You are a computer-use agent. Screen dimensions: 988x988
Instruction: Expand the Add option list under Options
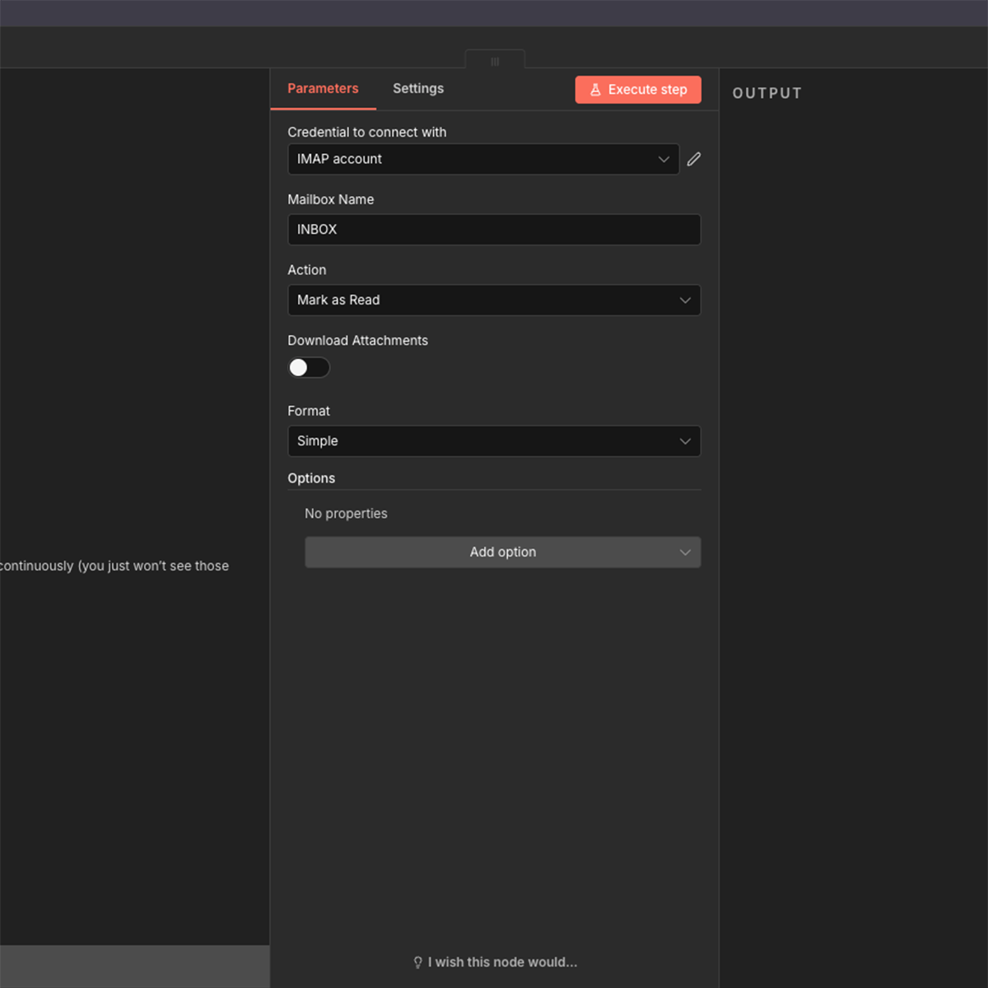tap(502, 552)
